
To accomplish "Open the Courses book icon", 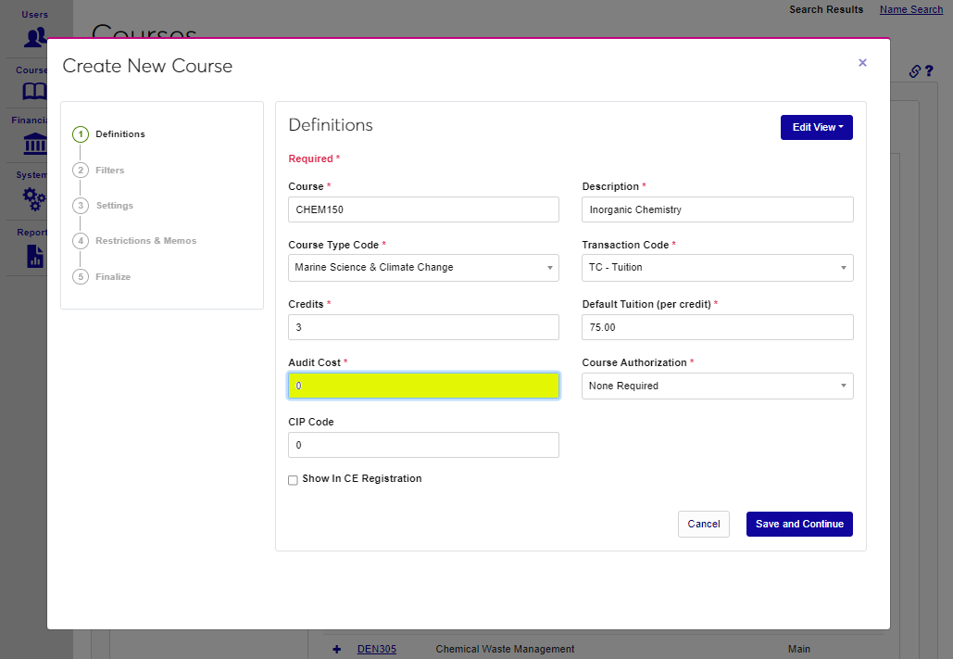I will 34,91.
